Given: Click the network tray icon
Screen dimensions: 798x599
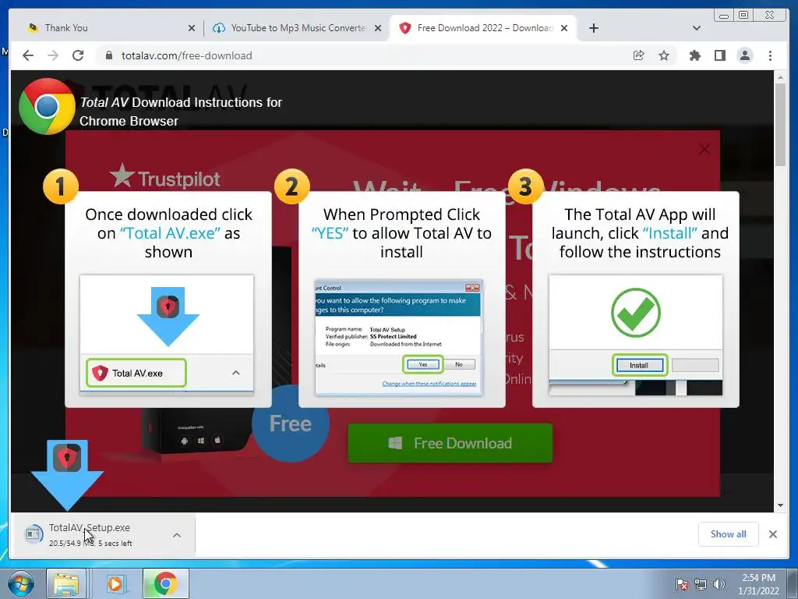Looking at the screenshot, I should 701,584.
